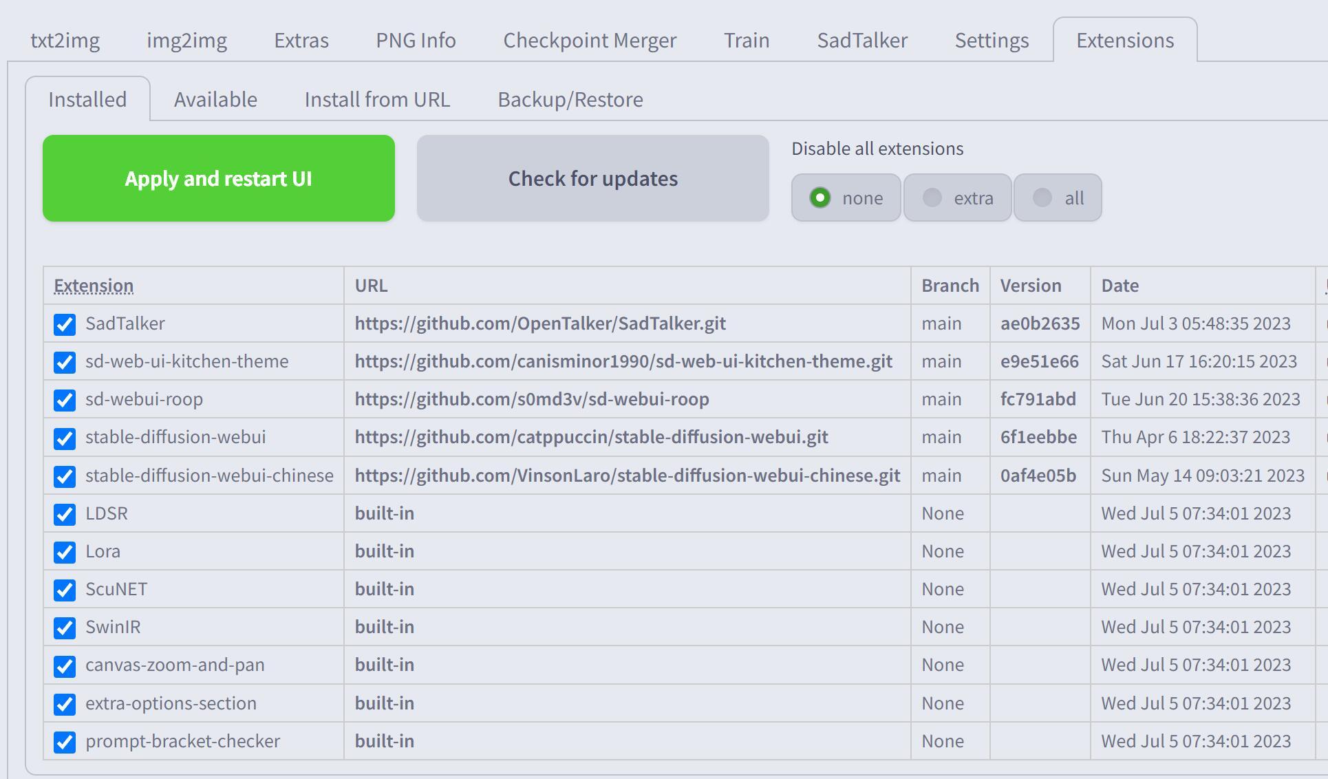Image resolution: width=1328 pixels, height=779 pixels.
Task: Open the SadTalker GitHub URL link
Action: (540, 323)
